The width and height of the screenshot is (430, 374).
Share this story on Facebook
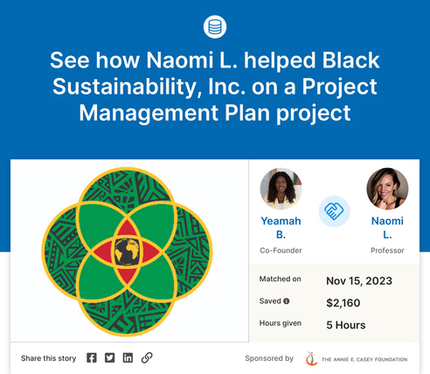click(x=92, y=357)
